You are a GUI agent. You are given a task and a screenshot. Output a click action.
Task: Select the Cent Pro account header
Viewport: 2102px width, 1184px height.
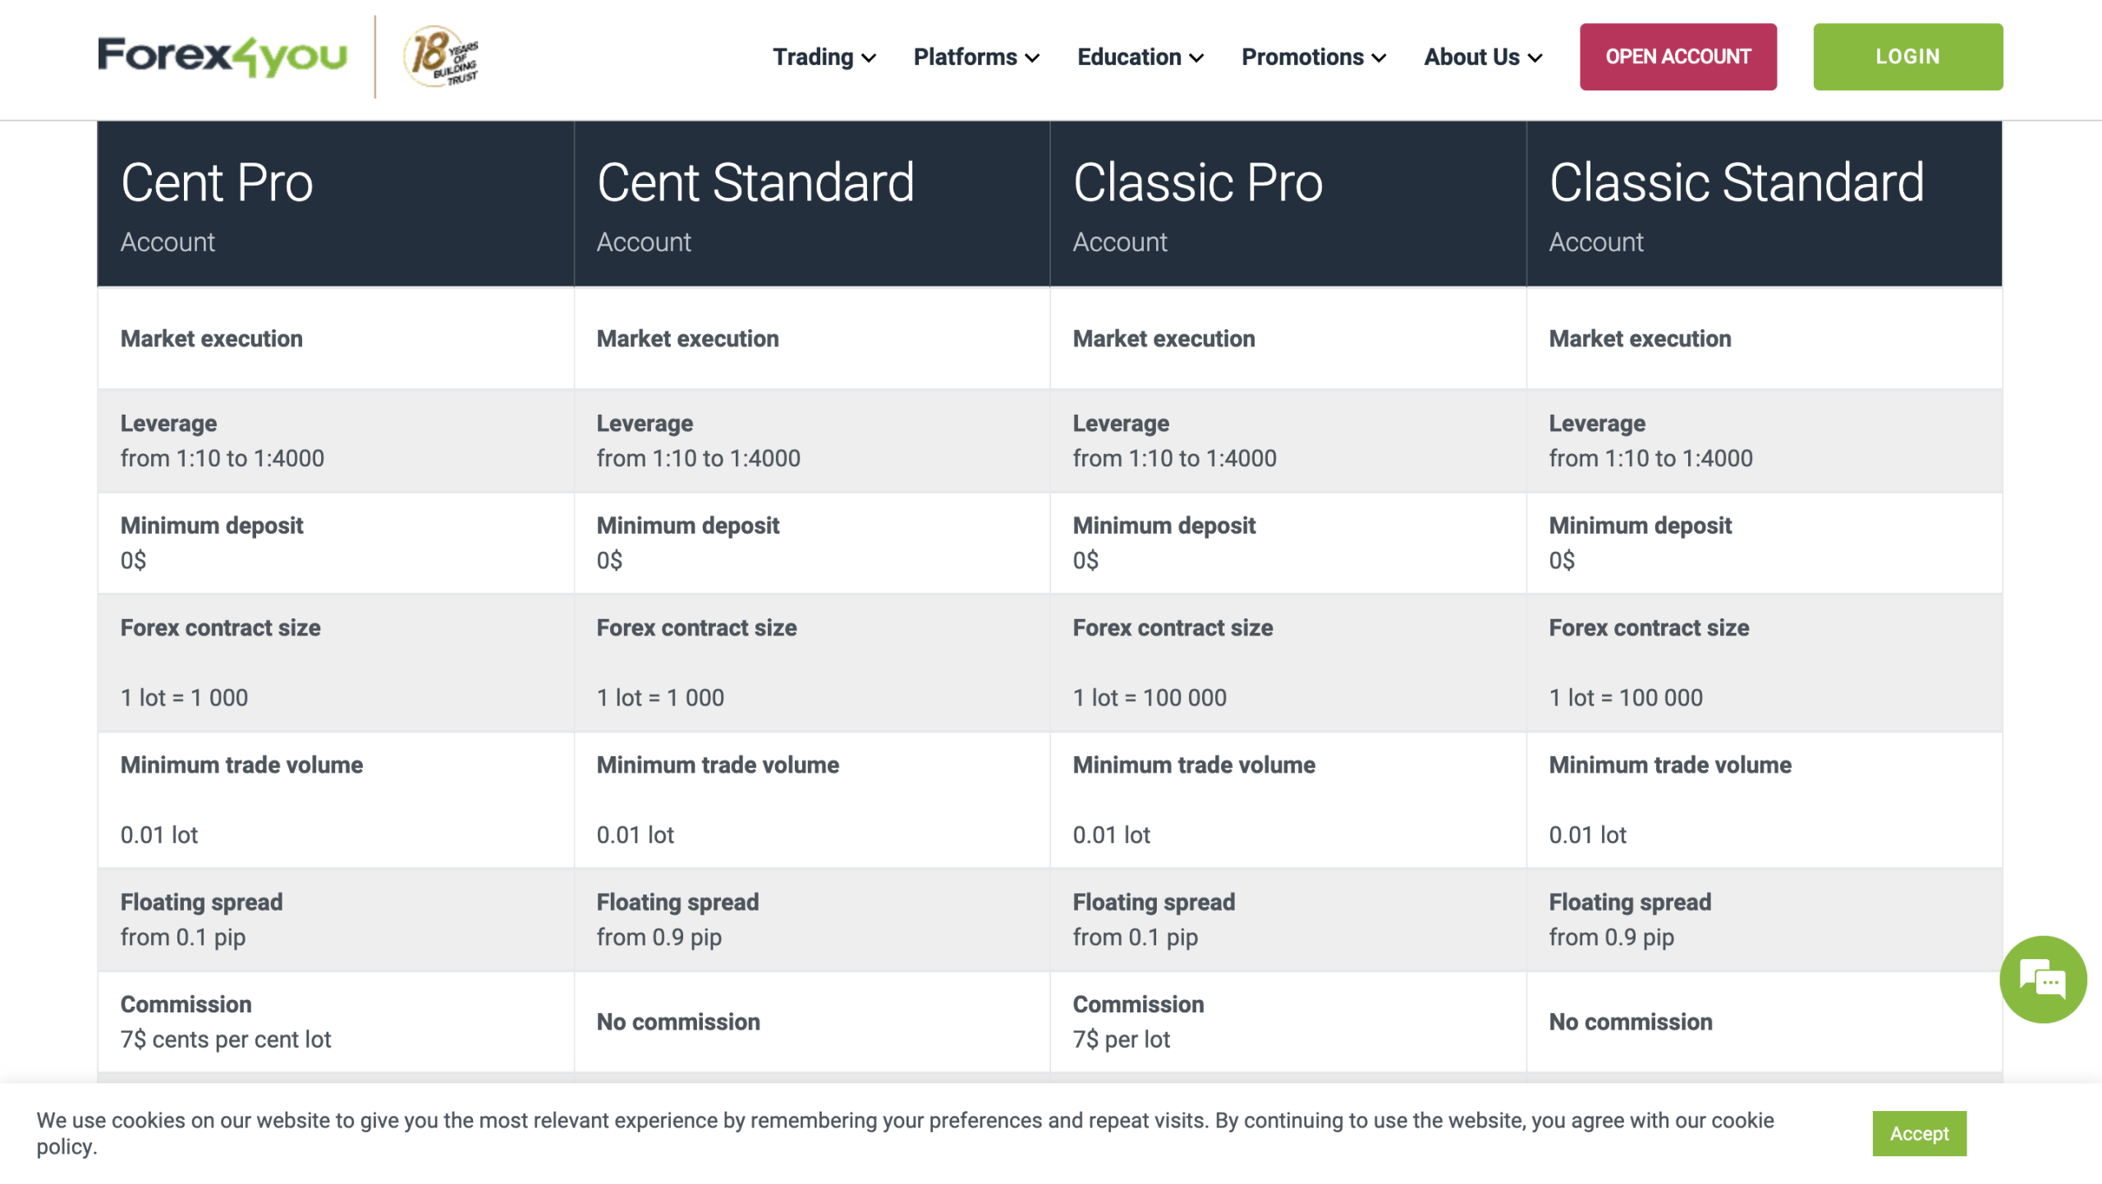coord(335,204)
